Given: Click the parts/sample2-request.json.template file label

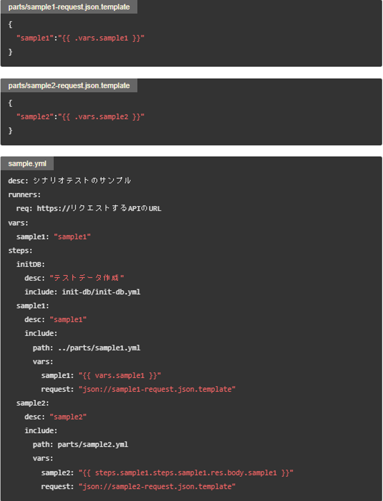Looking at the screenshot, I should pyautogui.click(x=69, y=85).
